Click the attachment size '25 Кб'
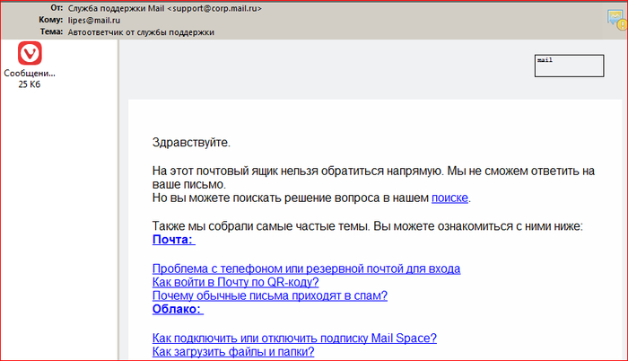628x361 pixels. [x=30, y=84]
